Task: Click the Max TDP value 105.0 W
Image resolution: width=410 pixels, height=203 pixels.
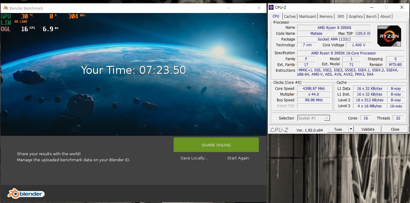Action: tap(363, 33)
